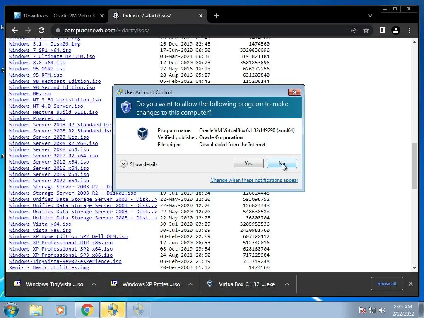Click the Chrome back arrow
424x318 pixels.
pos(15,30)
